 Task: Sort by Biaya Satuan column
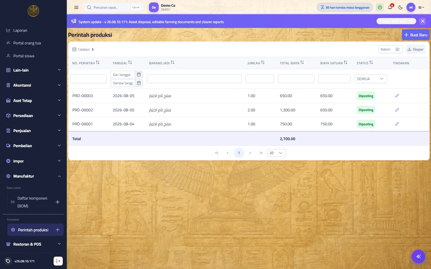click(x=346, y=63)
